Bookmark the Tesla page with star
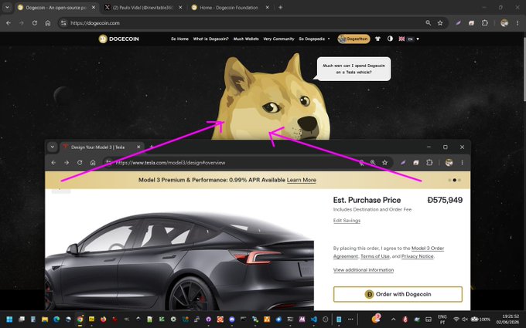The width and height of the screenshot is (526, 328). [x=384, y=163]
